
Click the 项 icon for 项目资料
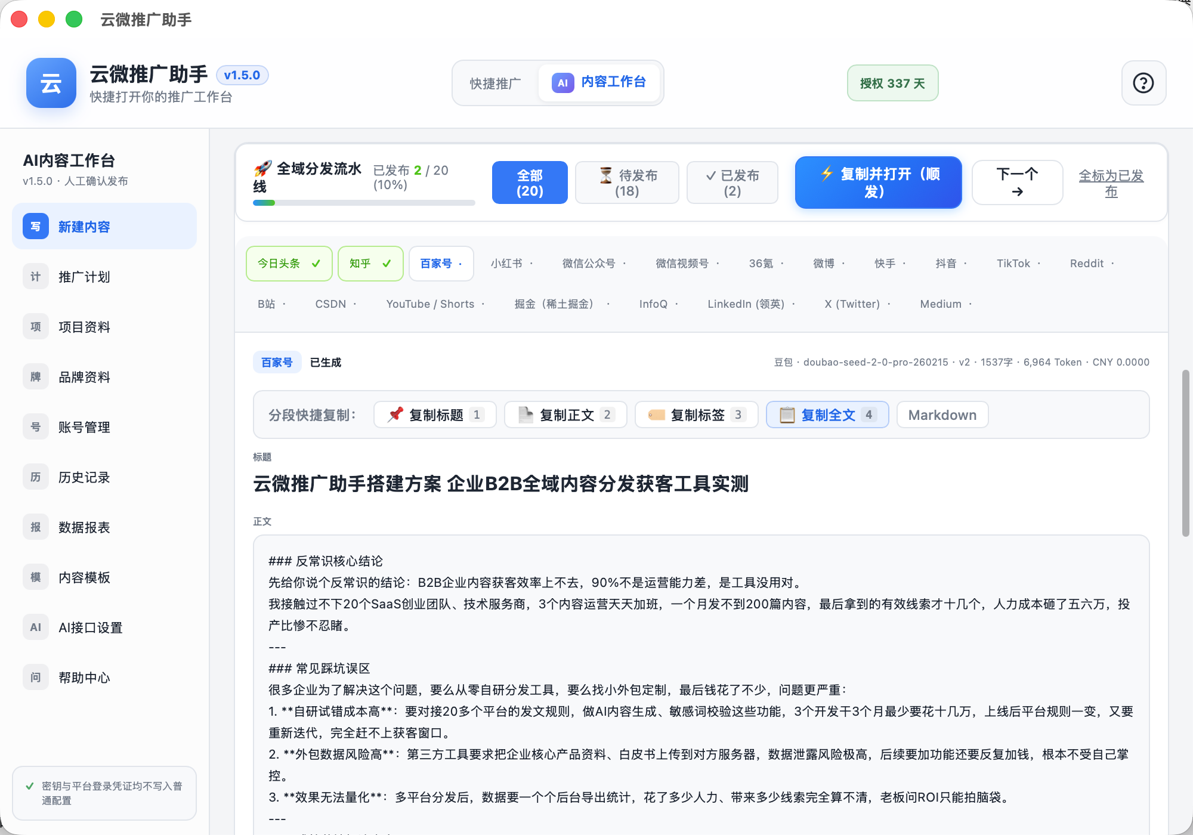coord(36,327)
